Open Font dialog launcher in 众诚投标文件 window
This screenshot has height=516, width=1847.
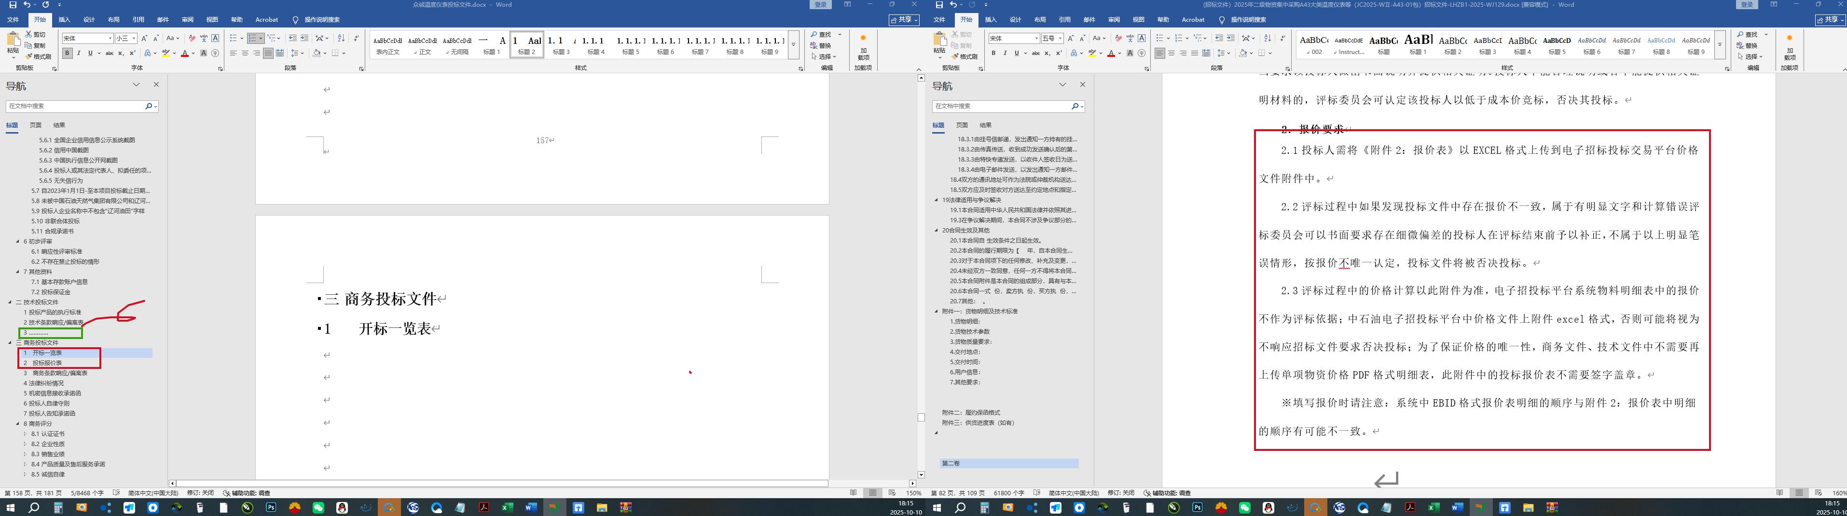point(220,69)
